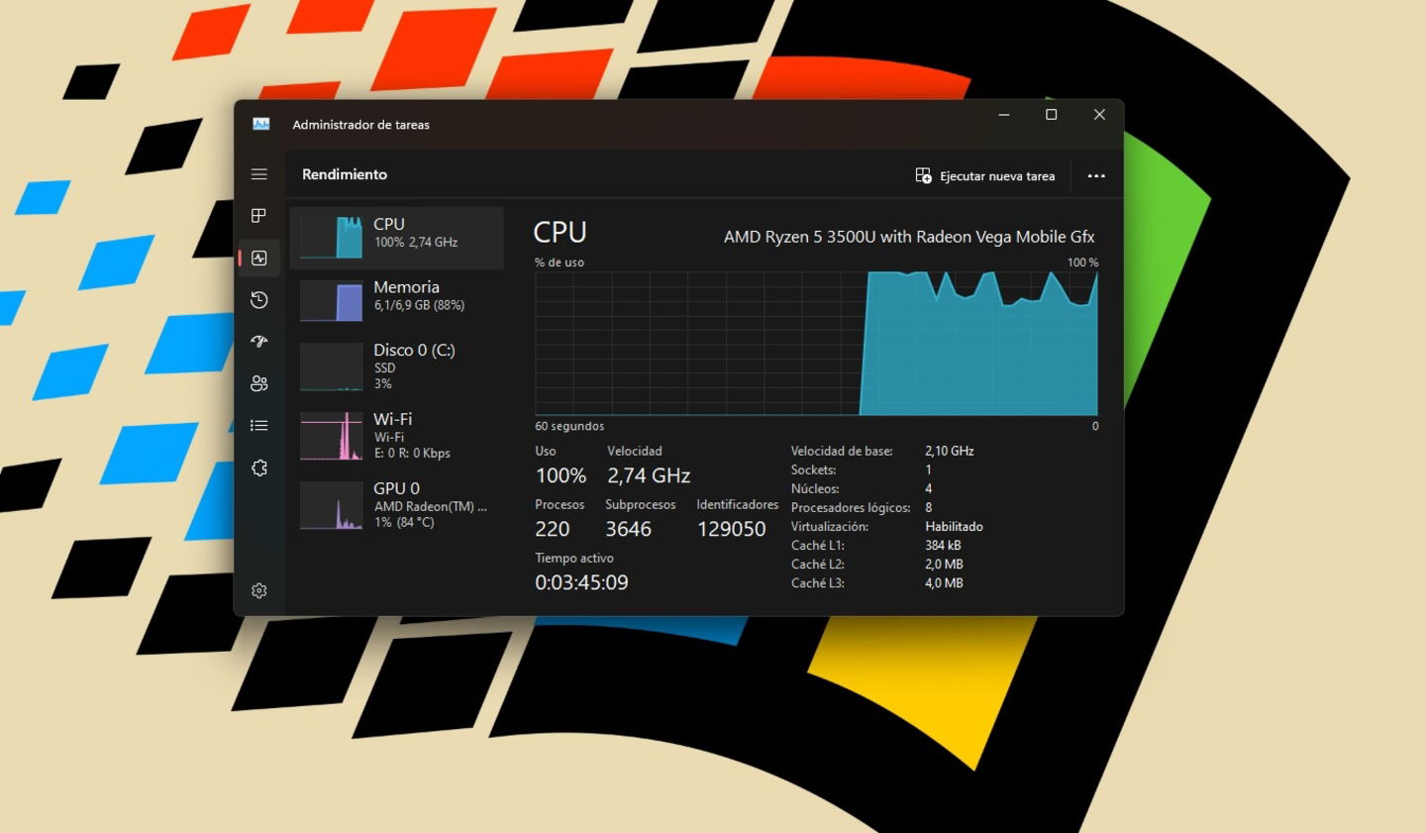Screen dimensions: 1426x833
Task: Click the Procesadores lógicos label
Action: pyautogui.click(x=851, y=507)
